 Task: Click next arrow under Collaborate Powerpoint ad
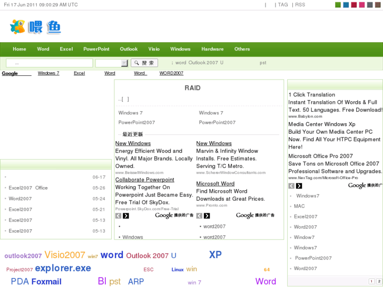(x=126, y=216)
